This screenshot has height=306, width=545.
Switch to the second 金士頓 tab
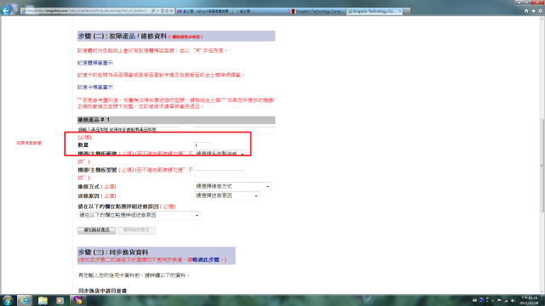pyautogui.click(x=261, y=11)
